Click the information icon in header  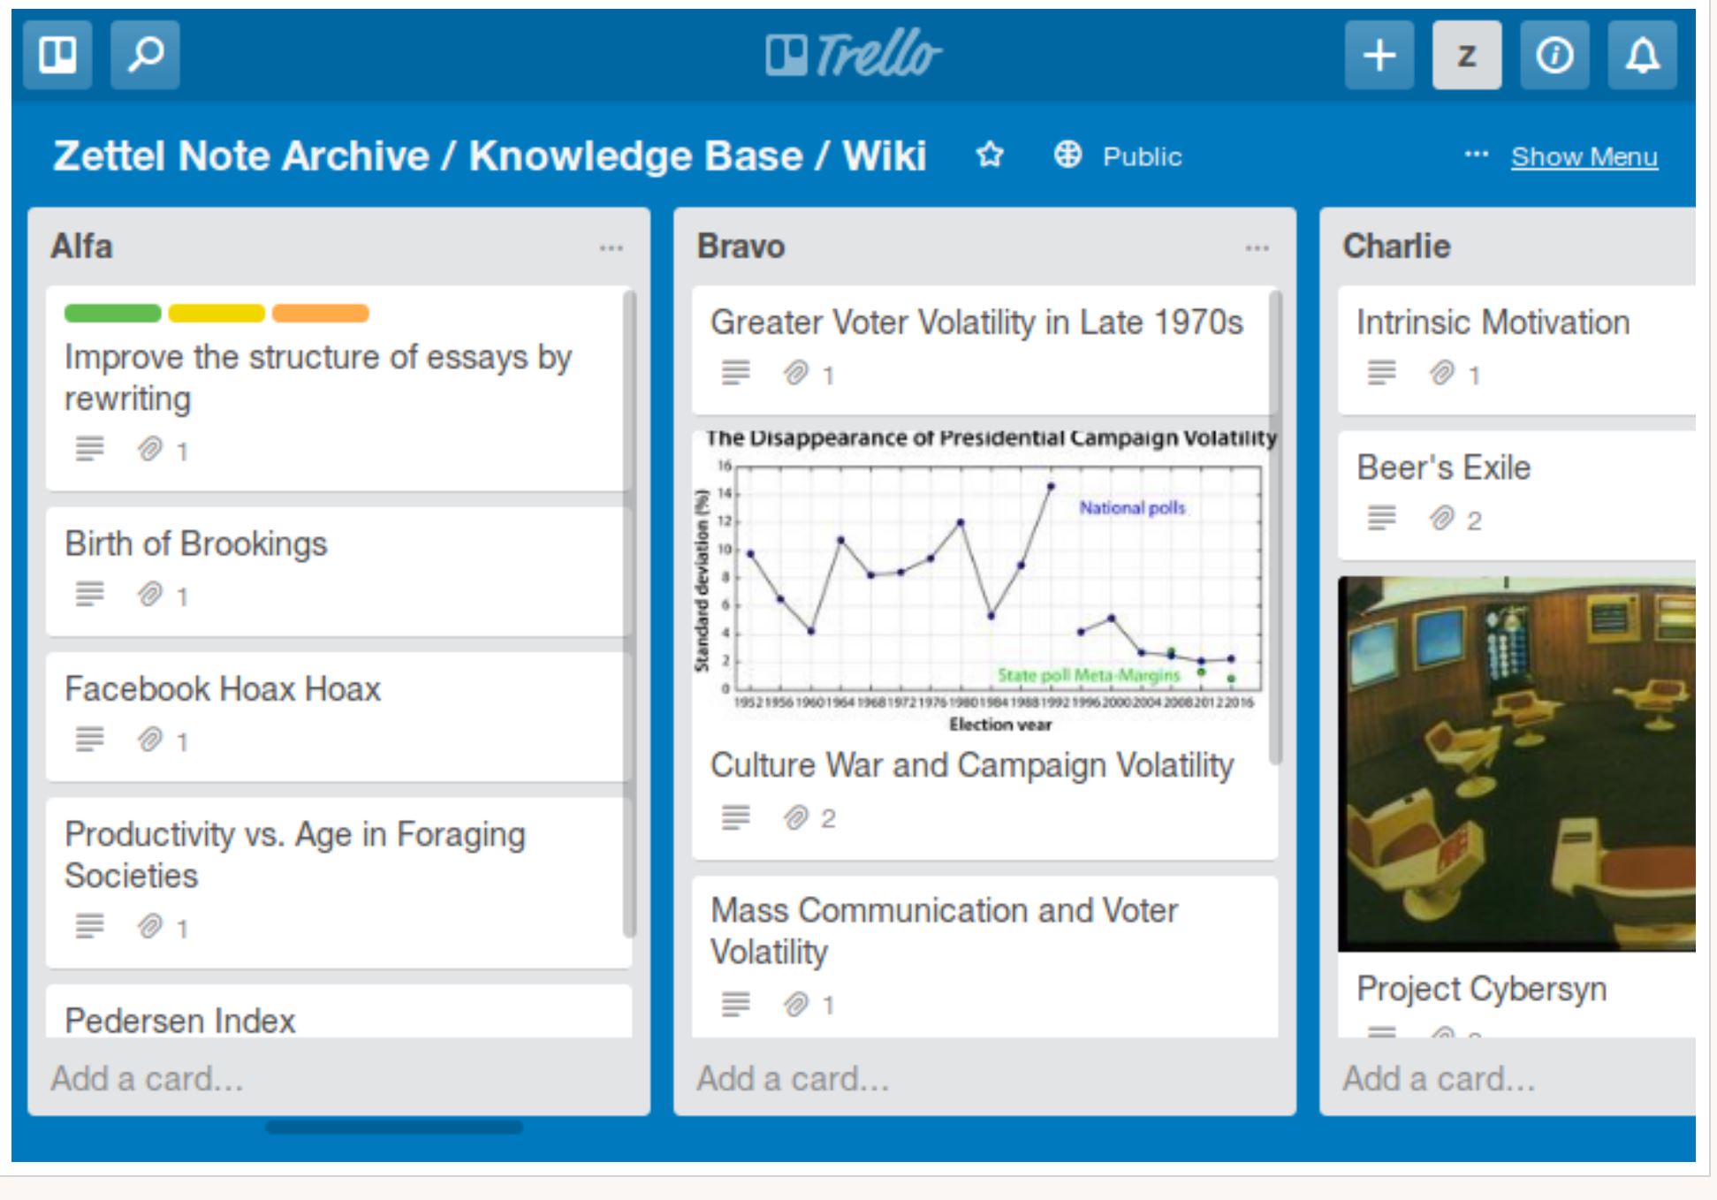click(1554, 56)
